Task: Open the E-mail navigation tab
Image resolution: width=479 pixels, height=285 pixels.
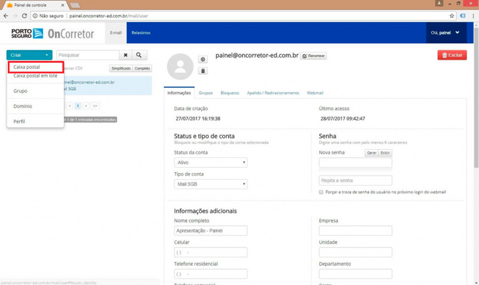Action: [x=116, y=33]
